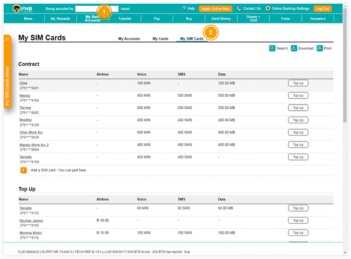
Task: Open the Send Money menu
Action: coord(221,19)
